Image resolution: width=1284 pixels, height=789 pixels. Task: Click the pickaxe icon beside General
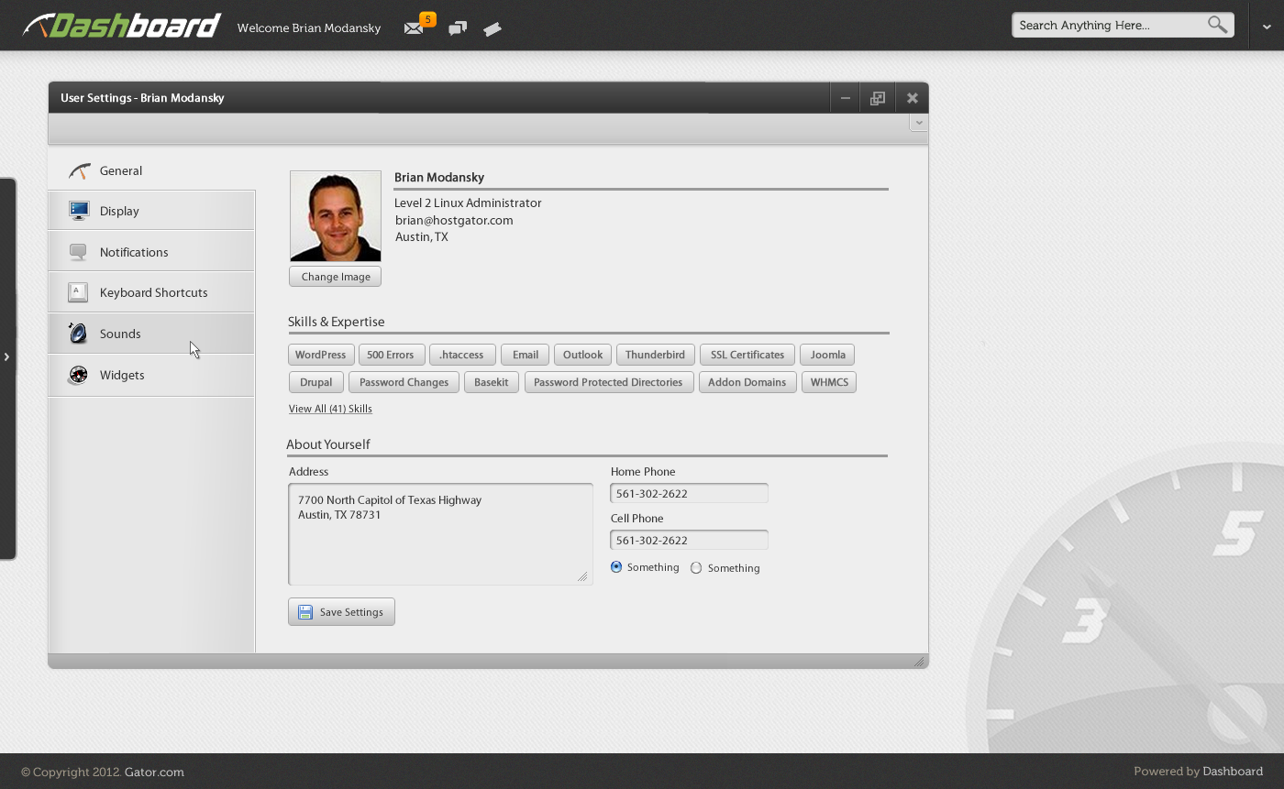tap(79, 170)
